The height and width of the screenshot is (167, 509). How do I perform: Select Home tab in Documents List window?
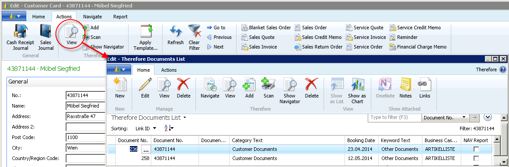pyautogui.click(x=143, y=70)
